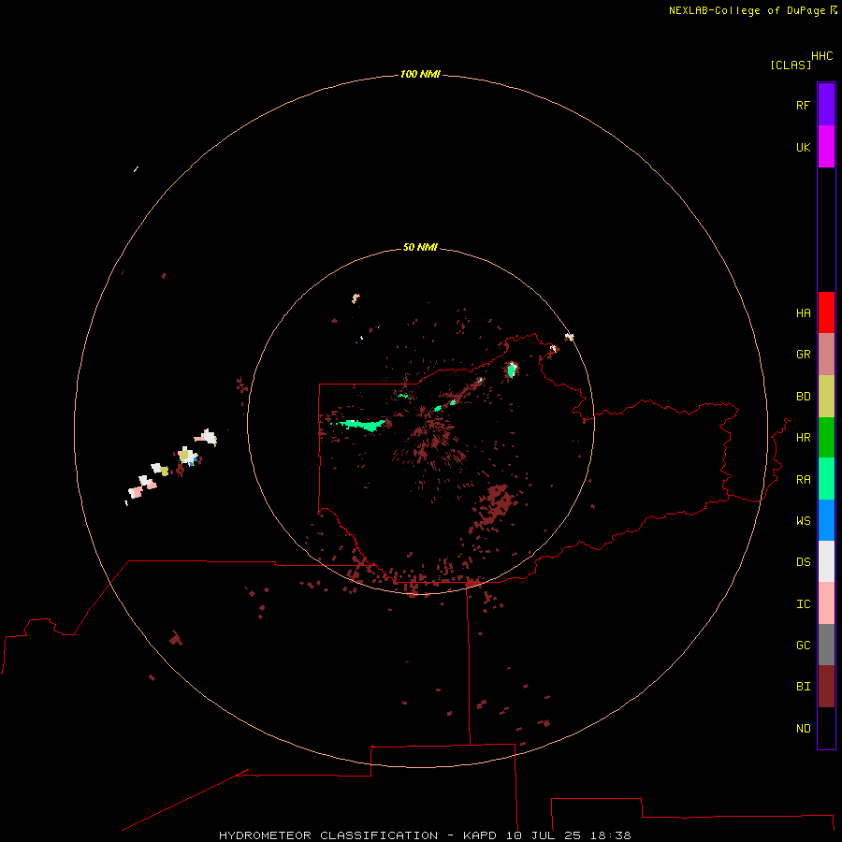This screenshot has height=842, width=842.
Task: Click the HR legend label
Action: coord(803,438)
